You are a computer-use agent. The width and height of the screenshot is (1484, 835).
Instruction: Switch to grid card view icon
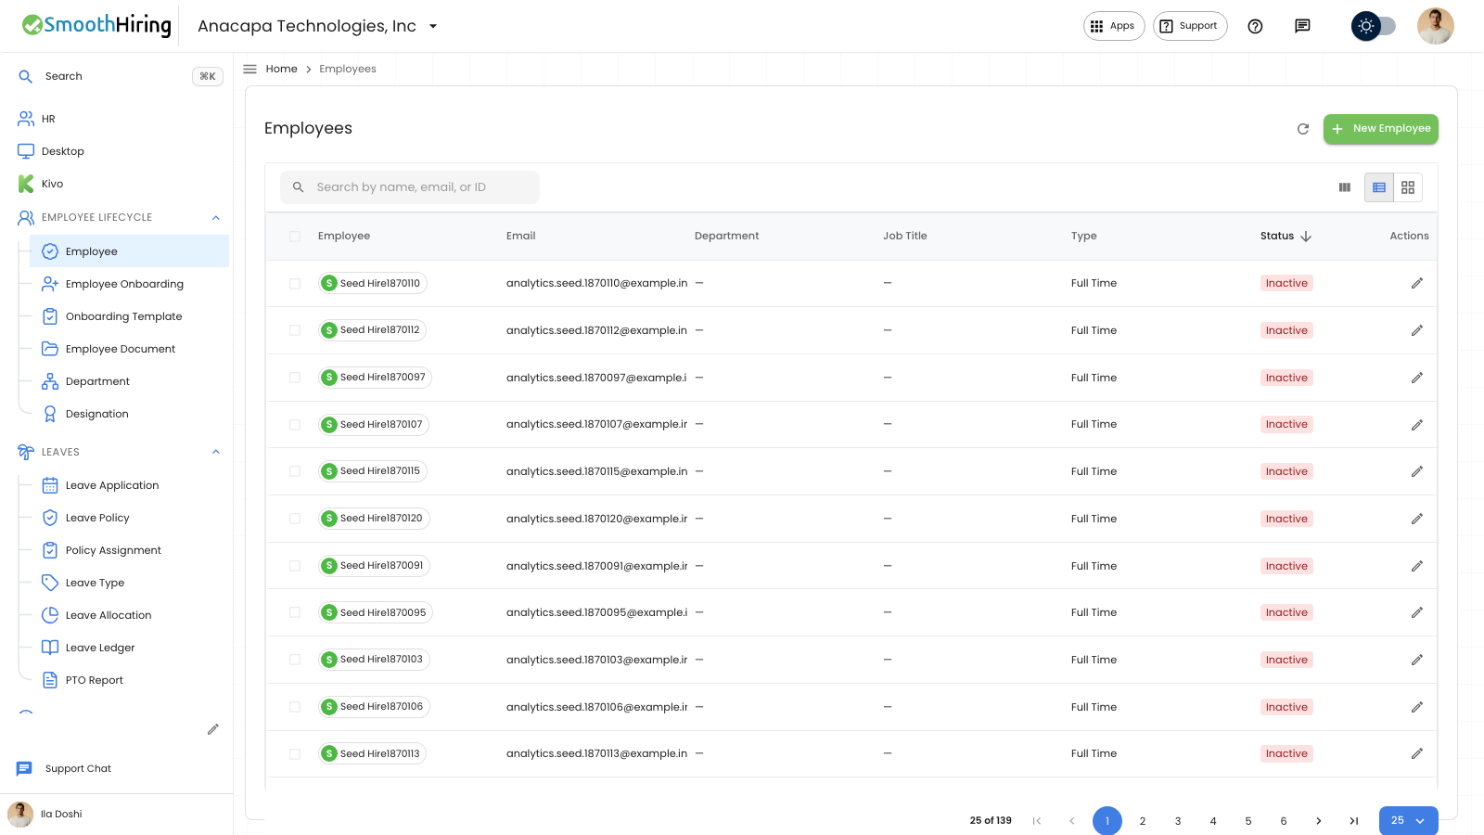(1408, 187)
